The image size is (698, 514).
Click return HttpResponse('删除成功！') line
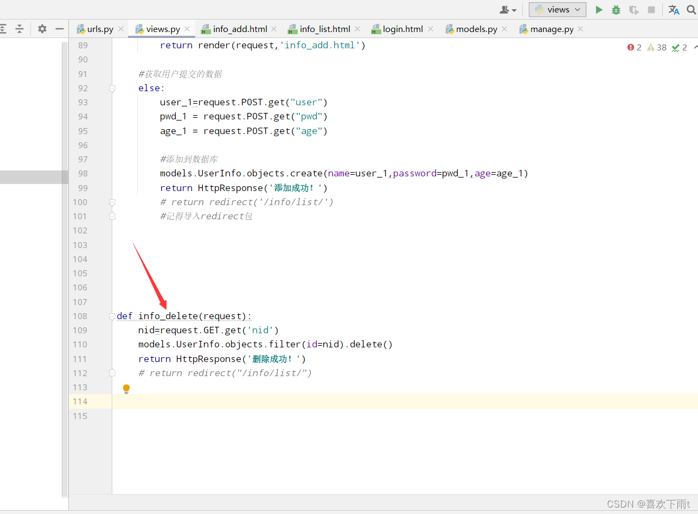tap(222, 359)
